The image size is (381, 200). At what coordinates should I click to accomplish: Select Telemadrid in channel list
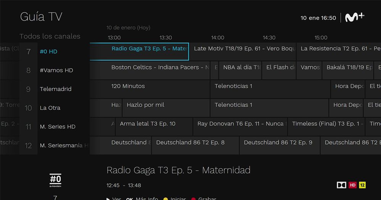click(55, 89)
